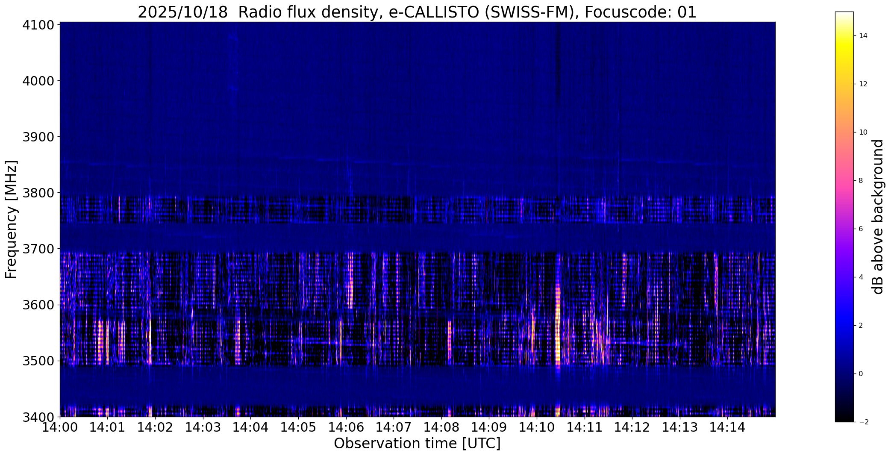This screenshot has height=456, width=891.
Task: Pick the colorbar tick value 0
Action: [x=861, y=374]
